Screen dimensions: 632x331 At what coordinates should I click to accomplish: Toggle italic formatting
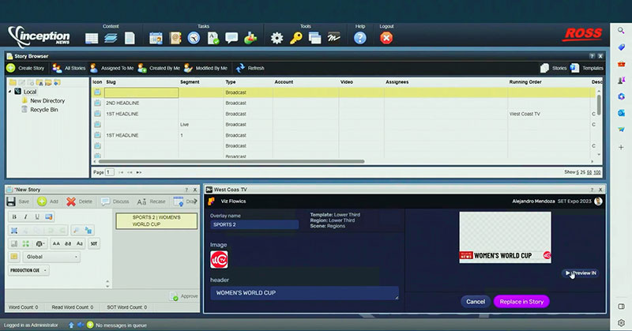(26, 217)
